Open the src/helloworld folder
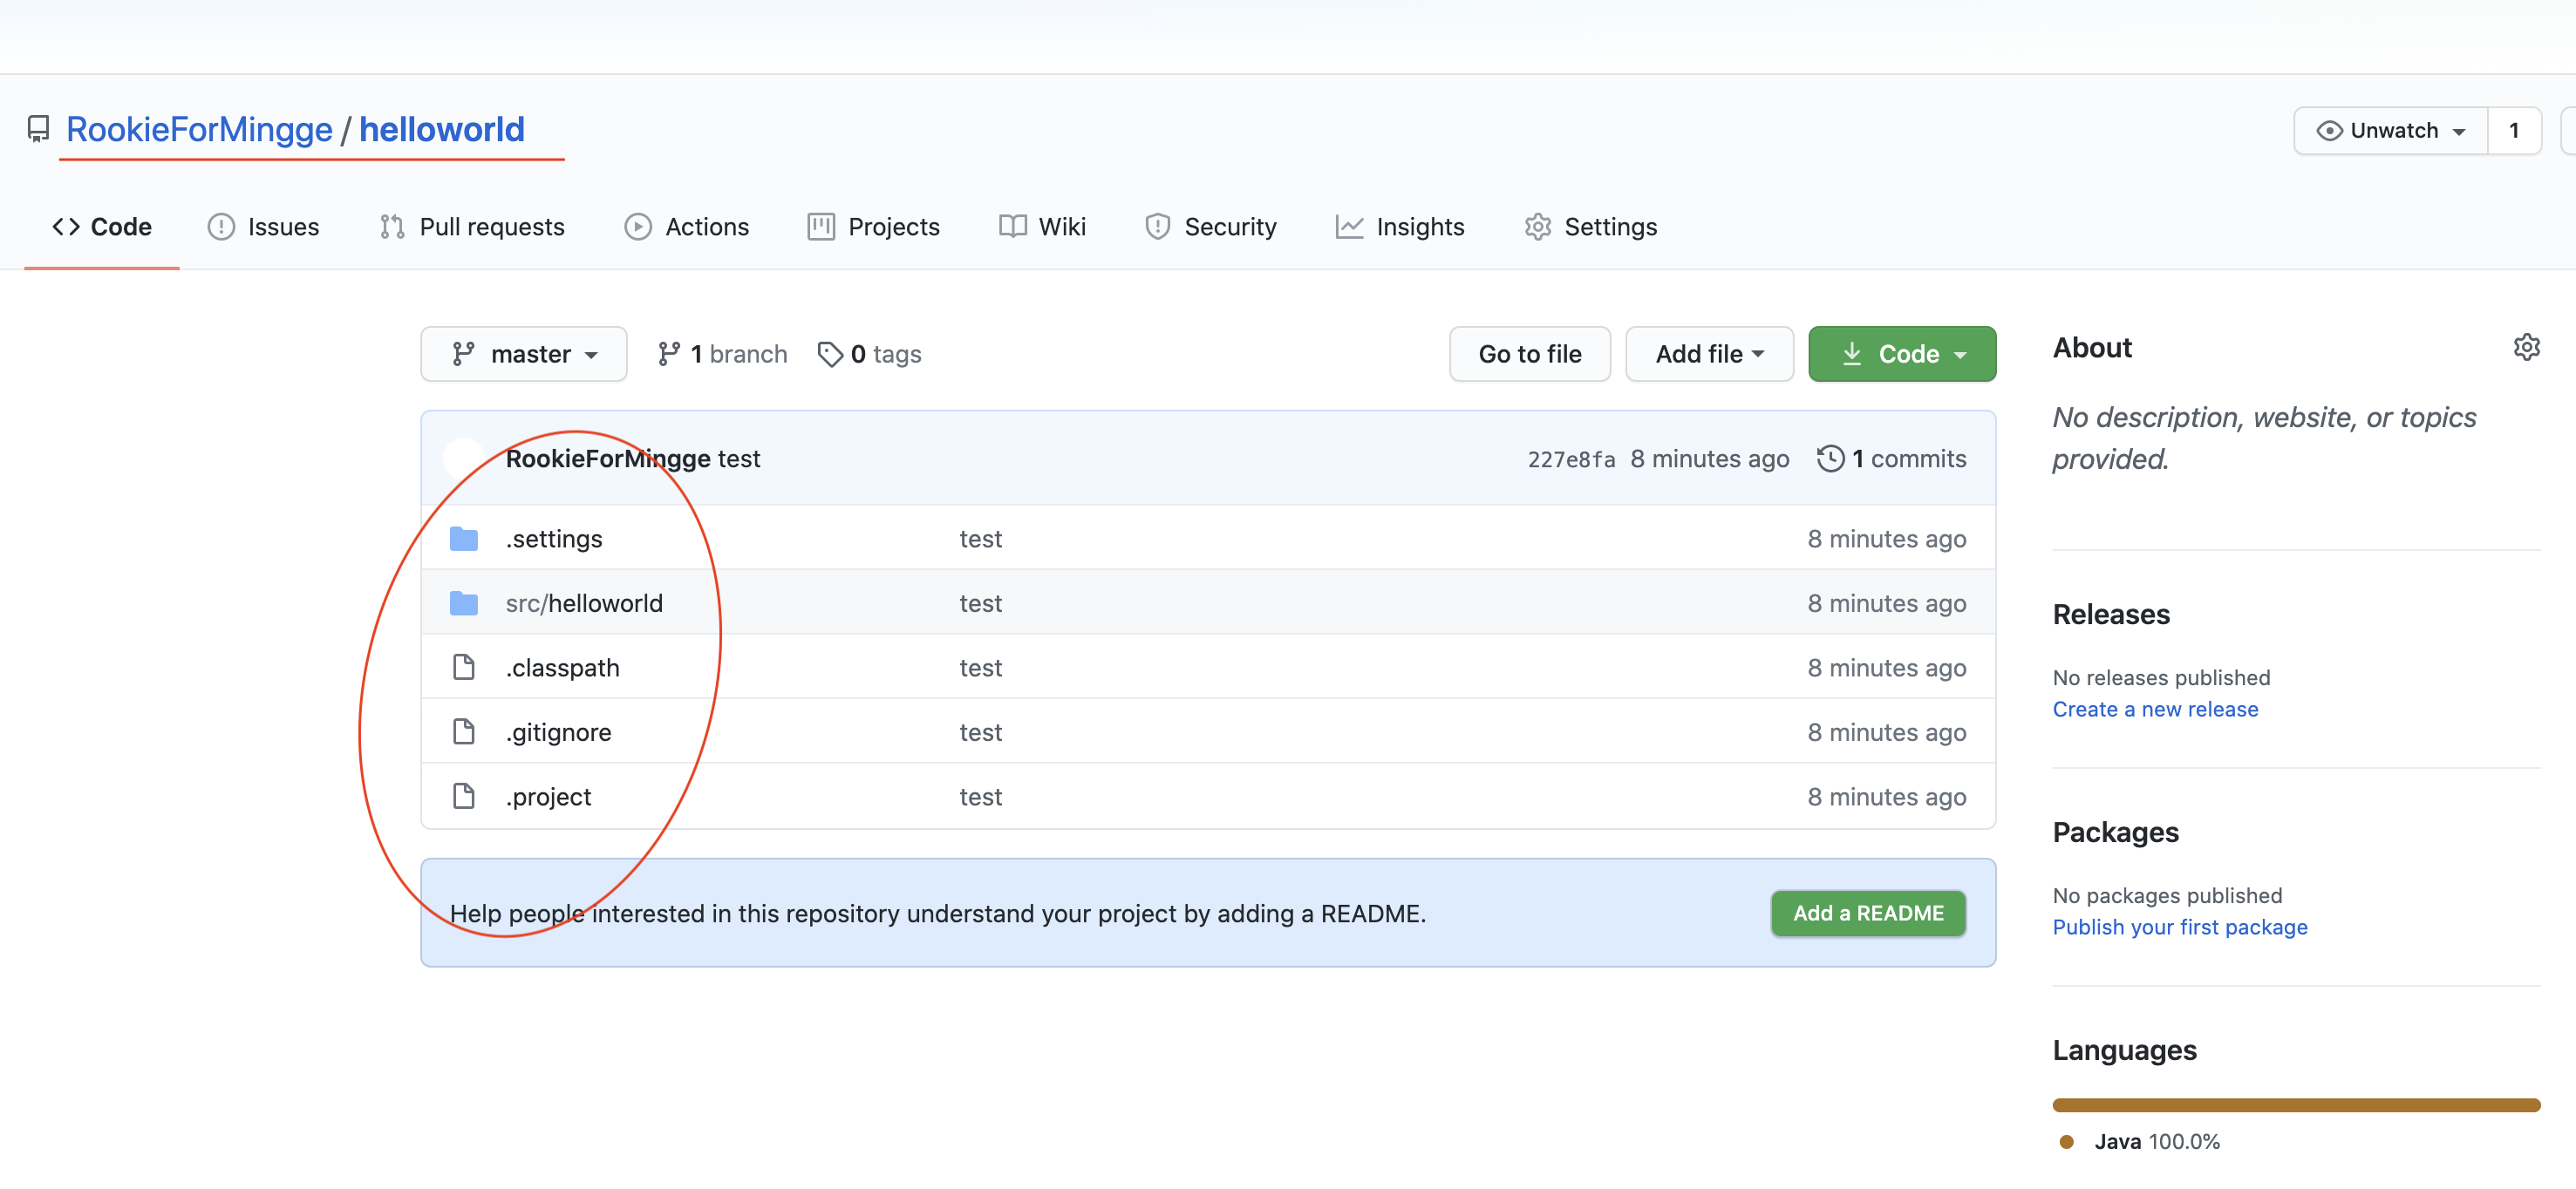Image resolution: width=2576 pixels, height=1189 pixels. [584, 603]
